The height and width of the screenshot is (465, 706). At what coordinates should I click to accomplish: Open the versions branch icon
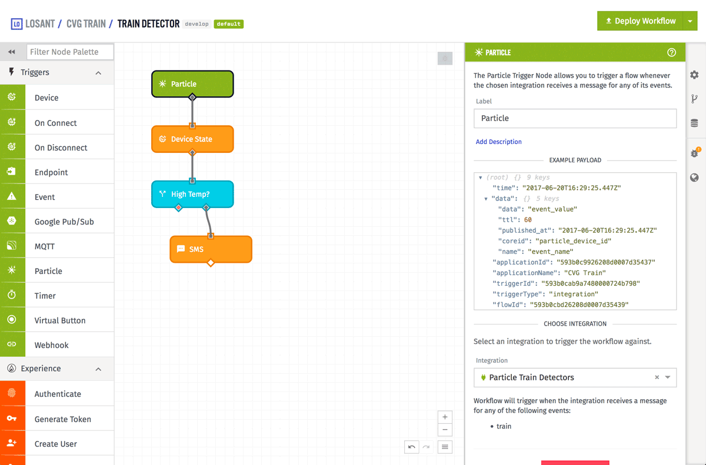(695, 99)
